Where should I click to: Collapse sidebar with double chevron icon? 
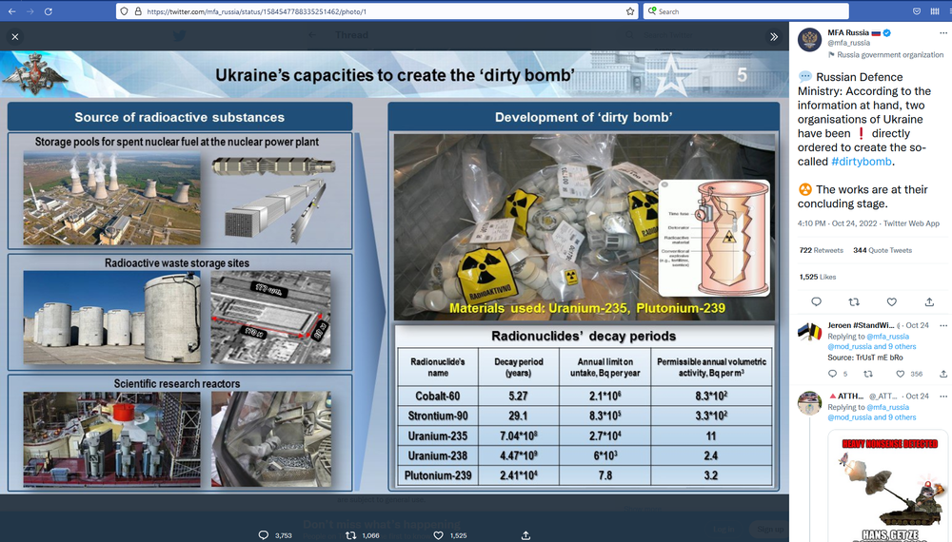[x=773, y=37]
